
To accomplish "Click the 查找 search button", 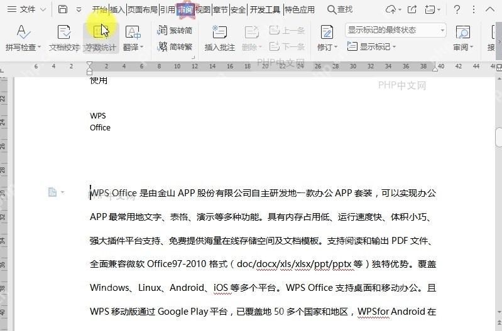I will [x=340, y=9].
